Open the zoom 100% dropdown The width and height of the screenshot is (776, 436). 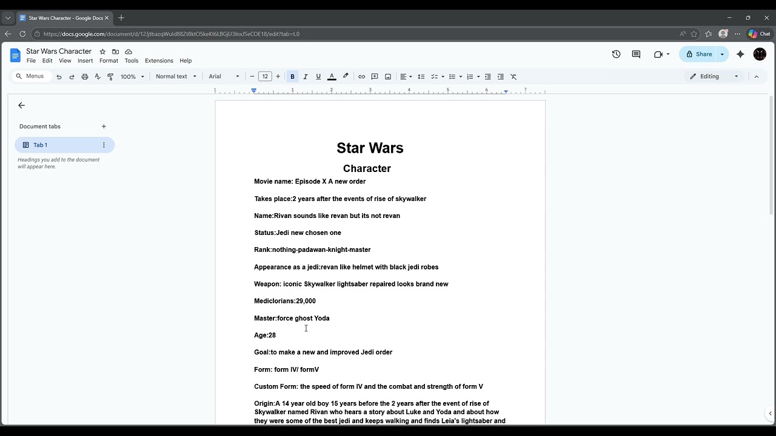133,77
